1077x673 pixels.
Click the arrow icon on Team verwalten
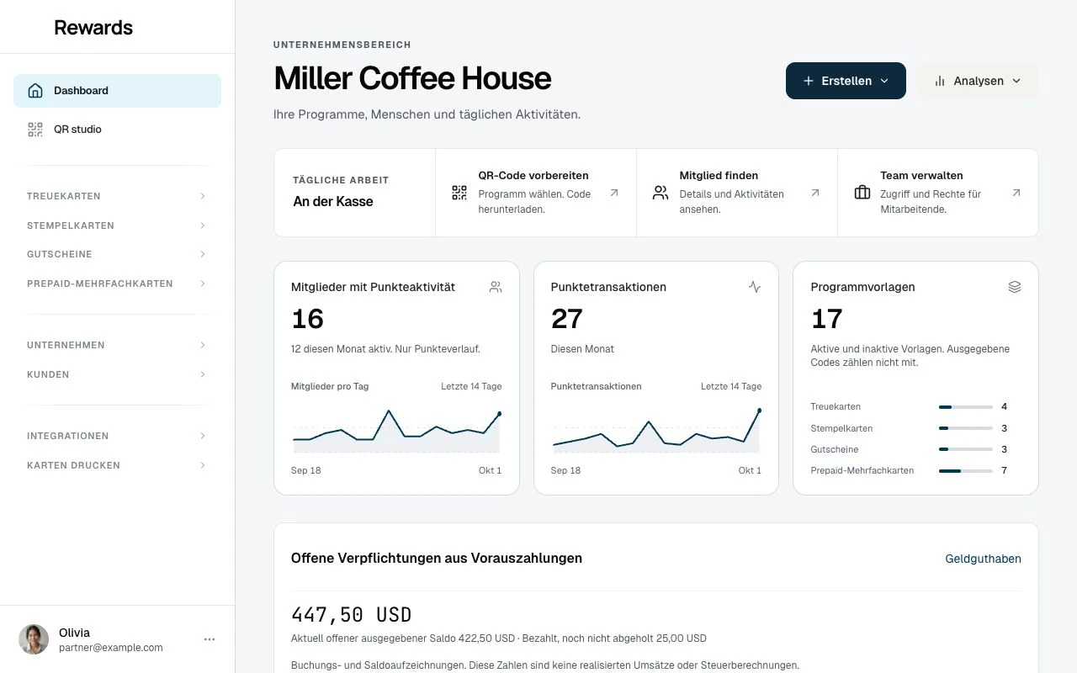pos(1016,193)
